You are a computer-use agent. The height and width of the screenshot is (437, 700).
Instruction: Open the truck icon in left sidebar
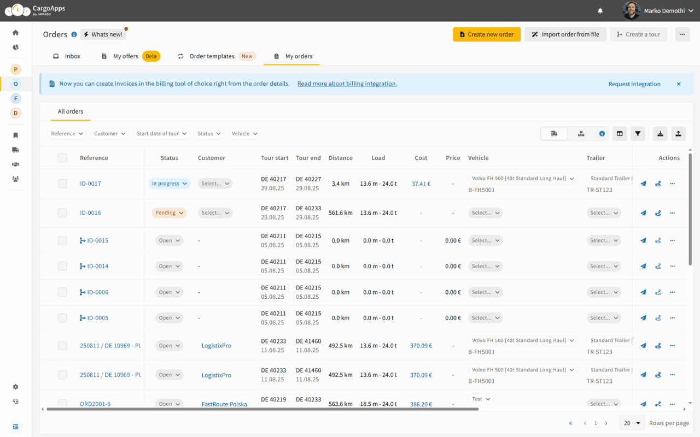pos(15,150)
